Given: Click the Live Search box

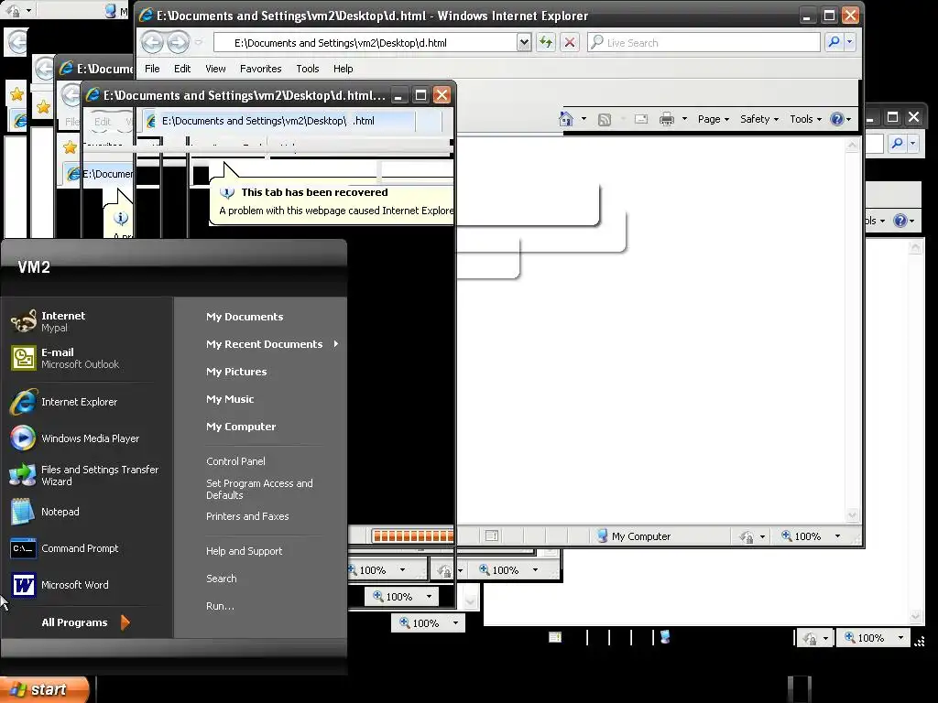Looking at the screenshot, I should click(703, 42).
